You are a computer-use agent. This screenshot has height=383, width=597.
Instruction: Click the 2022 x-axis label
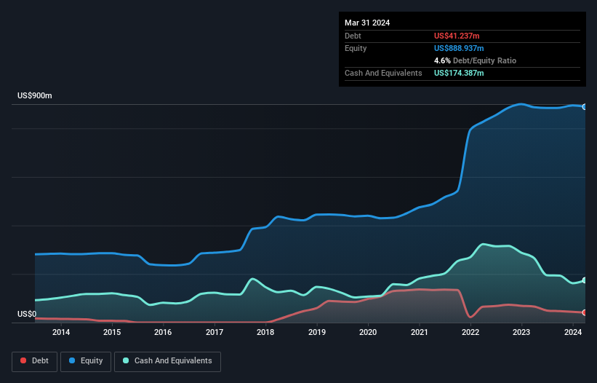(x=470, y=332)
